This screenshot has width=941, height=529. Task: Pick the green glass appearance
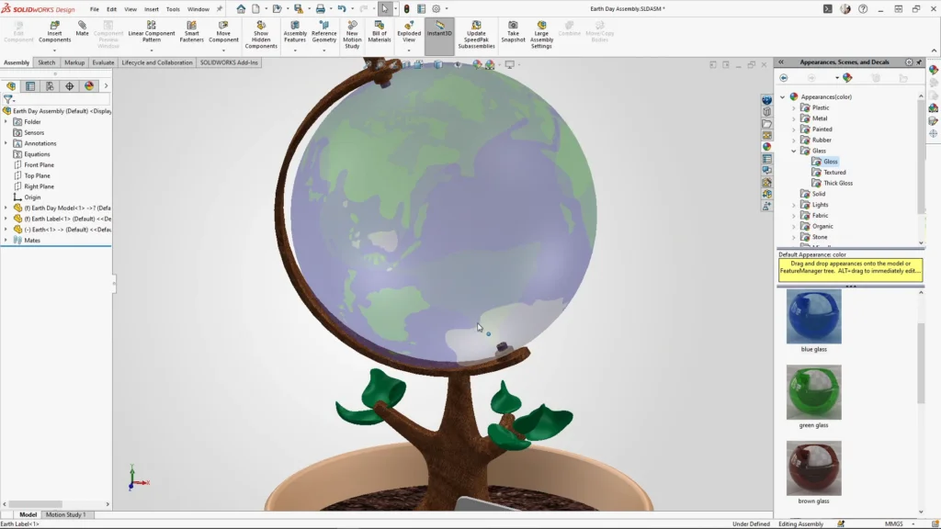(x=814, y=392)
